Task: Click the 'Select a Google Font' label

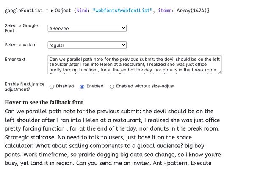Action: (x=21, y=28)
